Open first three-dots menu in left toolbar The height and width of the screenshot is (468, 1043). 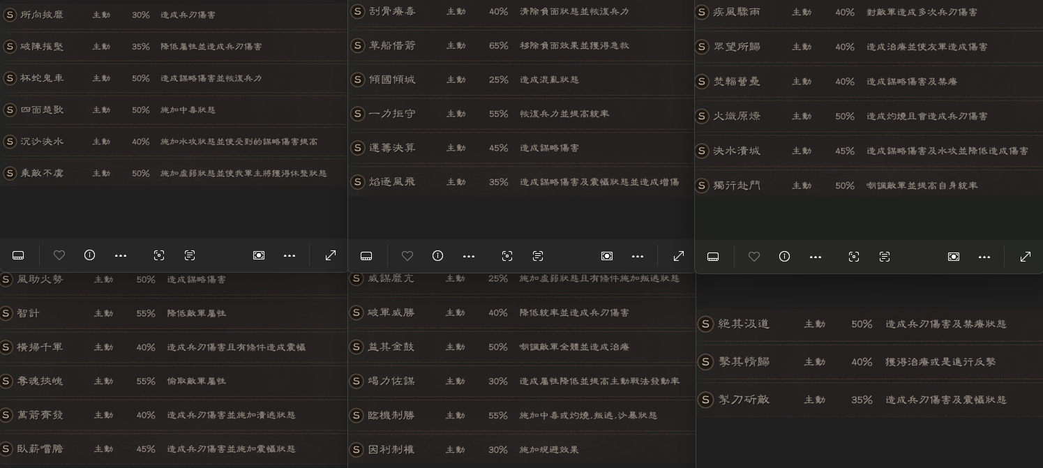click(x=121, y=256)
